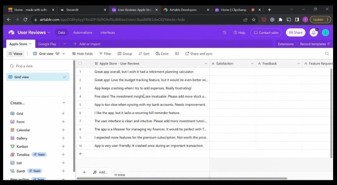This screenshot has width=337, height=185.
Task: Open base history clock icon
Action: [224, 33]
